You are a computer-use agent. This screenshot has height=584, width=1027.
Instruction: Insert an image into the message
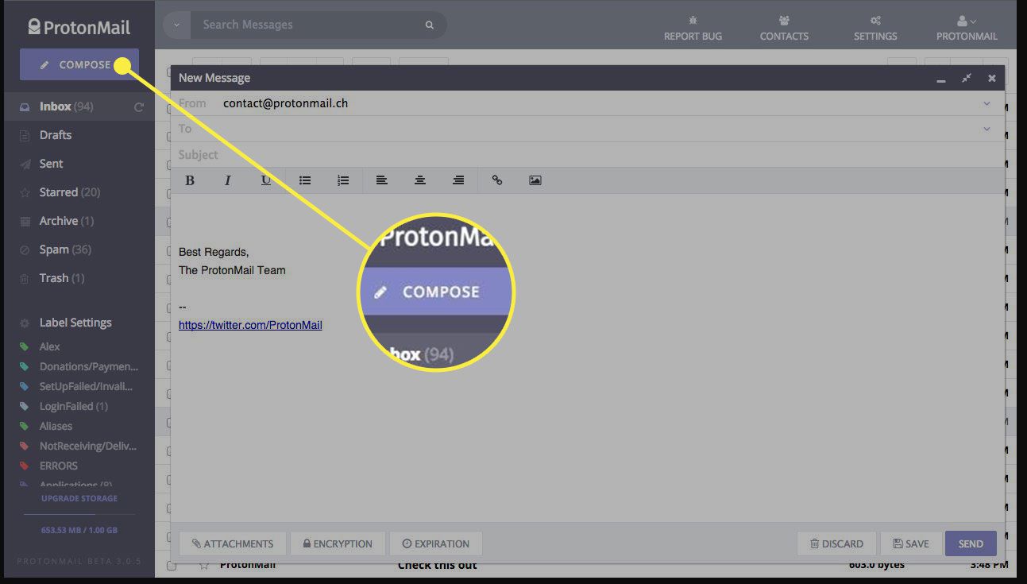[x=535, y=180]
